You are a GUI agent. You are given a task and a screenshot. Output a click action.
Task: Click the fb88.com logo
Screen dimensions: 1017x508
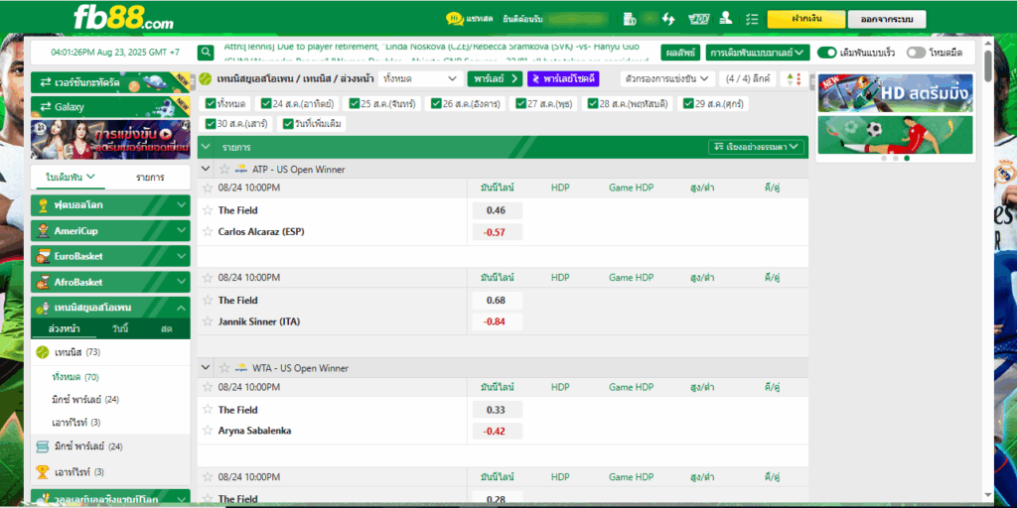pos(123,18)
